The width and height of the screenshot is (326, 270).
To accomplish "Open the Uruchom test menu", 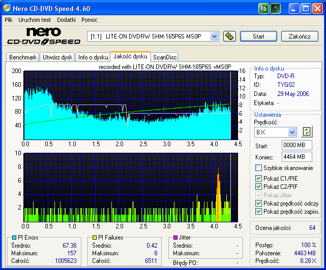I will (35, 20).
